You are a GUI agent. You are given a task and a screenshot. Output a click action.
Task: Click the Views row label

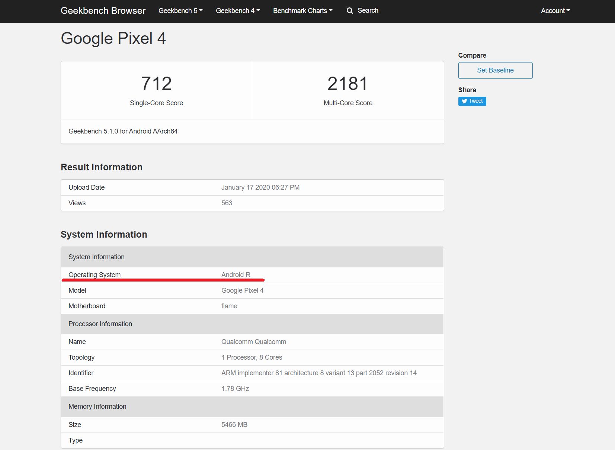coord(77,203)
